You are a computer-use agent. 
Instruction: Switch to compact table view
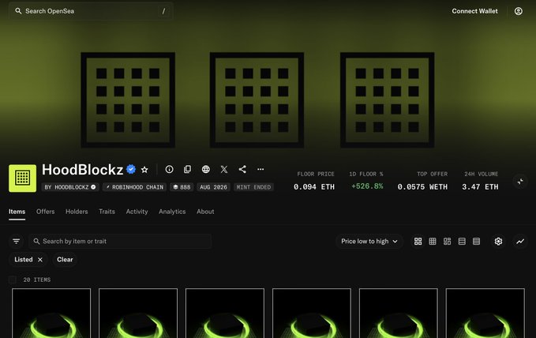pos(476,241)
